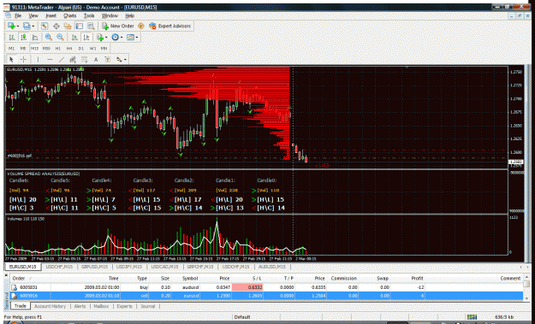This screenshot has width=535, height=324.
Task: Select the Cursor arrow tool
Action: point(11,60)
